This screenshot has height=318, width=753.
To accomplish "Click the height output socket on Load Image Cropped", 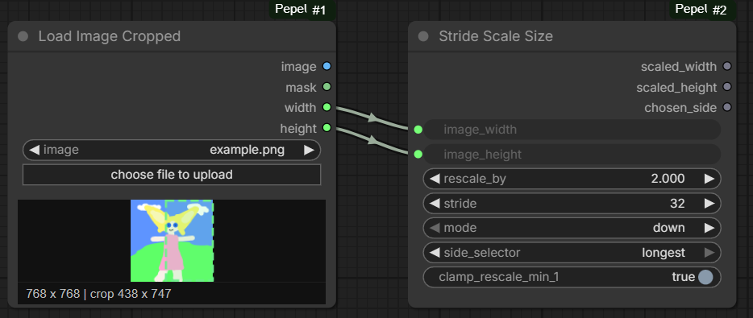I will point(327,127).
